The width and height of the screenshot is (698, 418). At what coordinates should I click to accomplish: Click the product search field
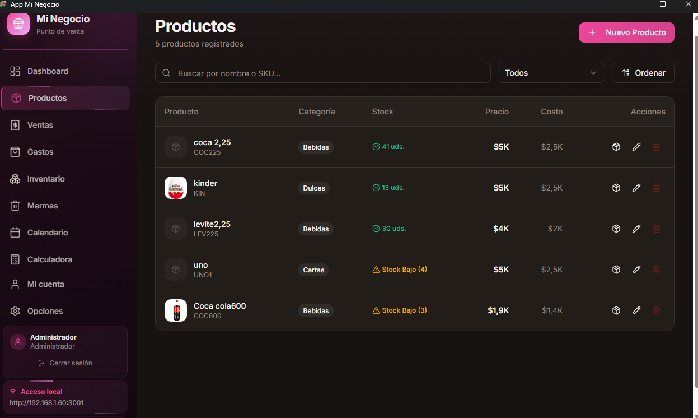330,73
